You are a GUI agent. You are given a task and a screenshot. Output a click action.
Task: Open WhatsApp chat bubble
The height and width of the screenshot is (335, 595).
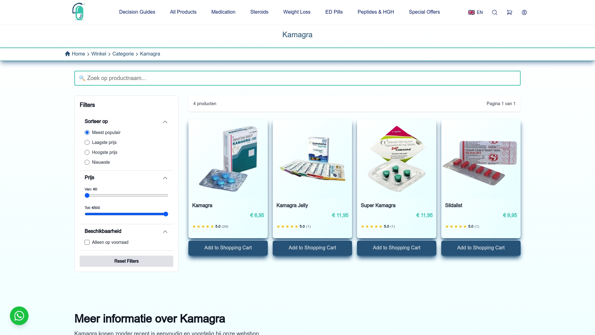click(19, 316)
